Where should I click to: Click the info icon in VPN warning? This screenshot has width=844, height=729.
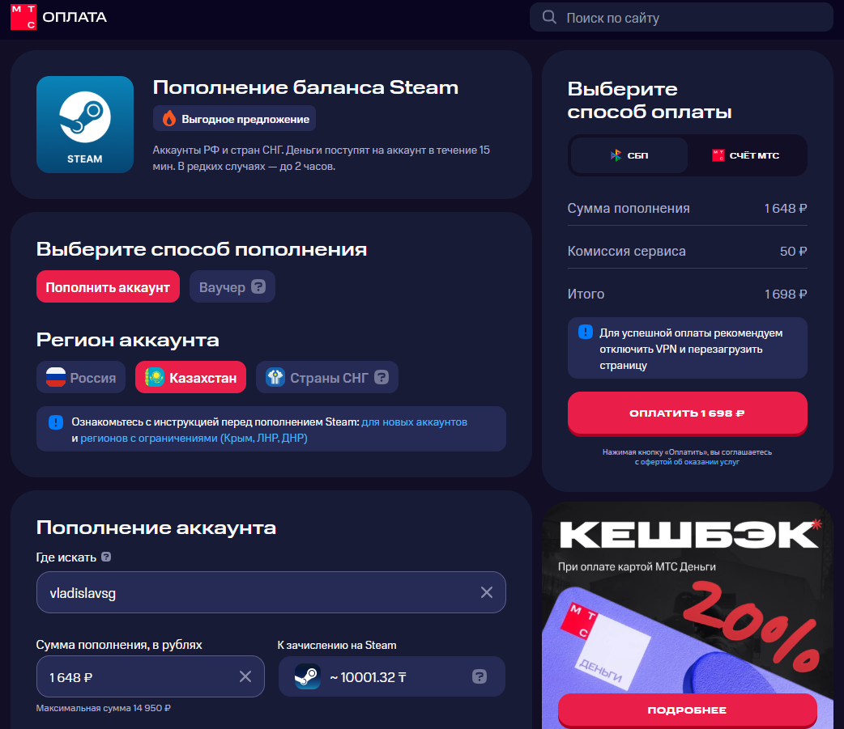tap(585, 332)
